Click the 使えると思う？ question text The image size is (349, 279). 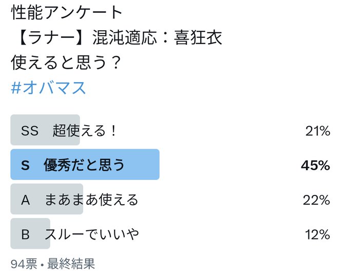(x=66, y=62)
